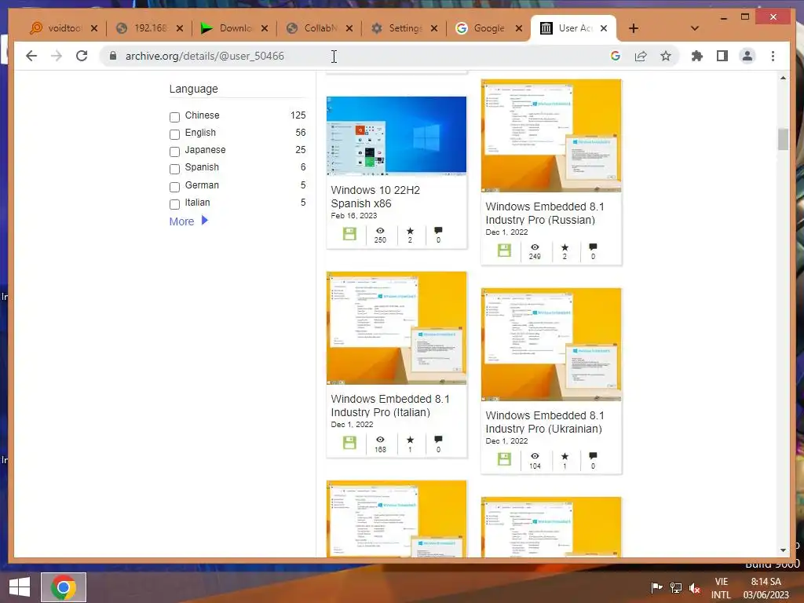Expand More languages list
The width and height of the screenshot is (804, 603).
[x=188, y=221]
